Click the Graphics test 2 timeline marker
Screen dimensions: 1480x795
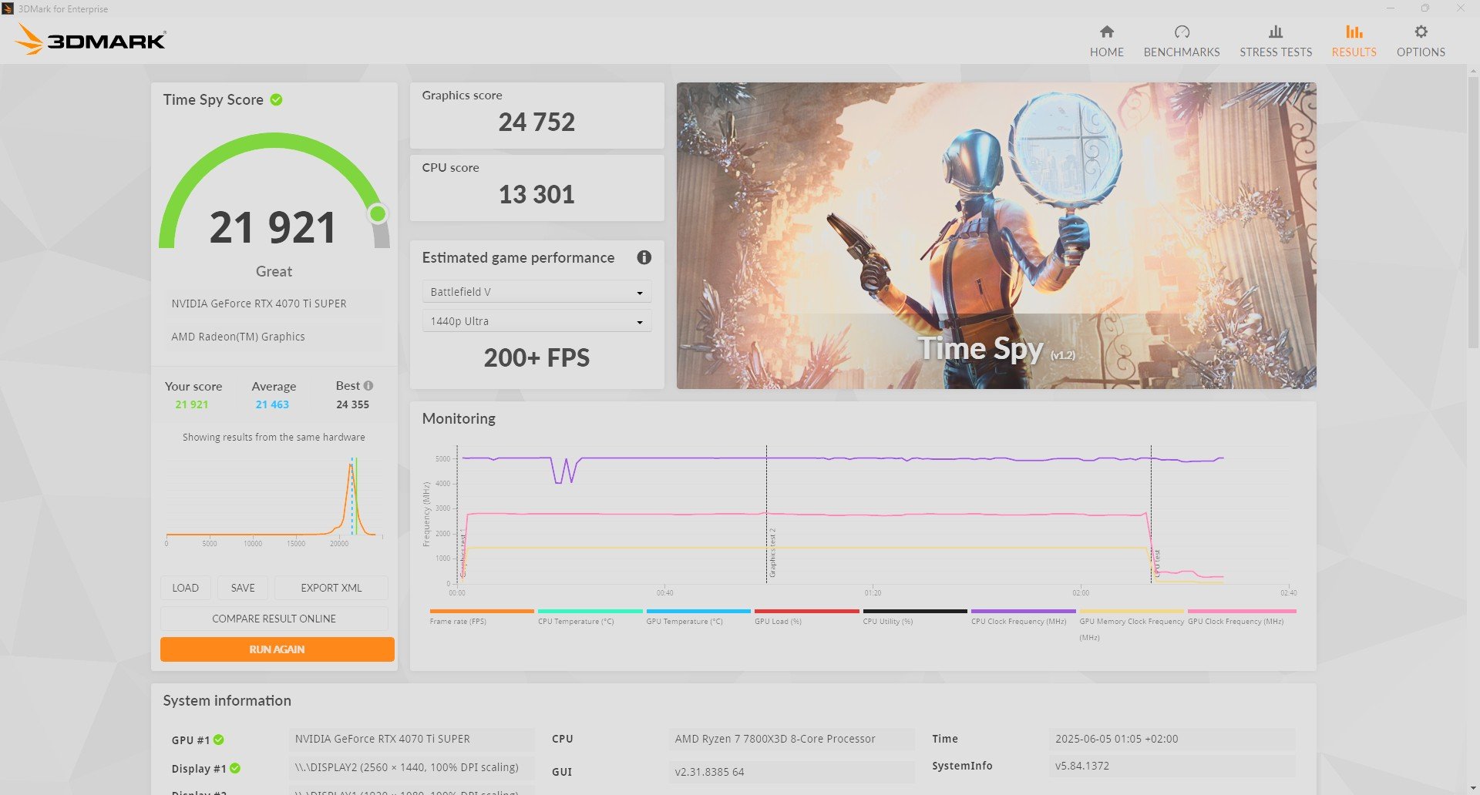point(772,553)
